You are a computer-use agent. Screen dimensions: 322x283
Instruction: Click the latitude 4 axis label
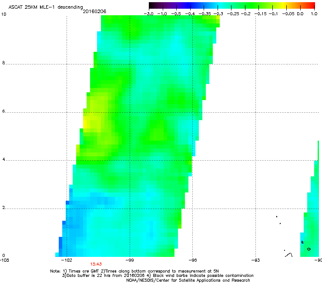pos(3,159)
